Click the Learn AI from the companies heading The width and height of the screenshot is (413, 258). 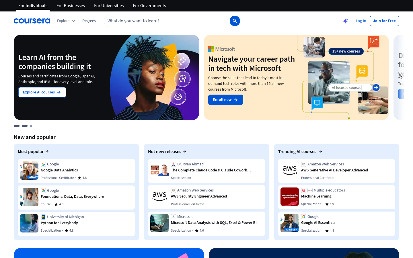point(54,62)
